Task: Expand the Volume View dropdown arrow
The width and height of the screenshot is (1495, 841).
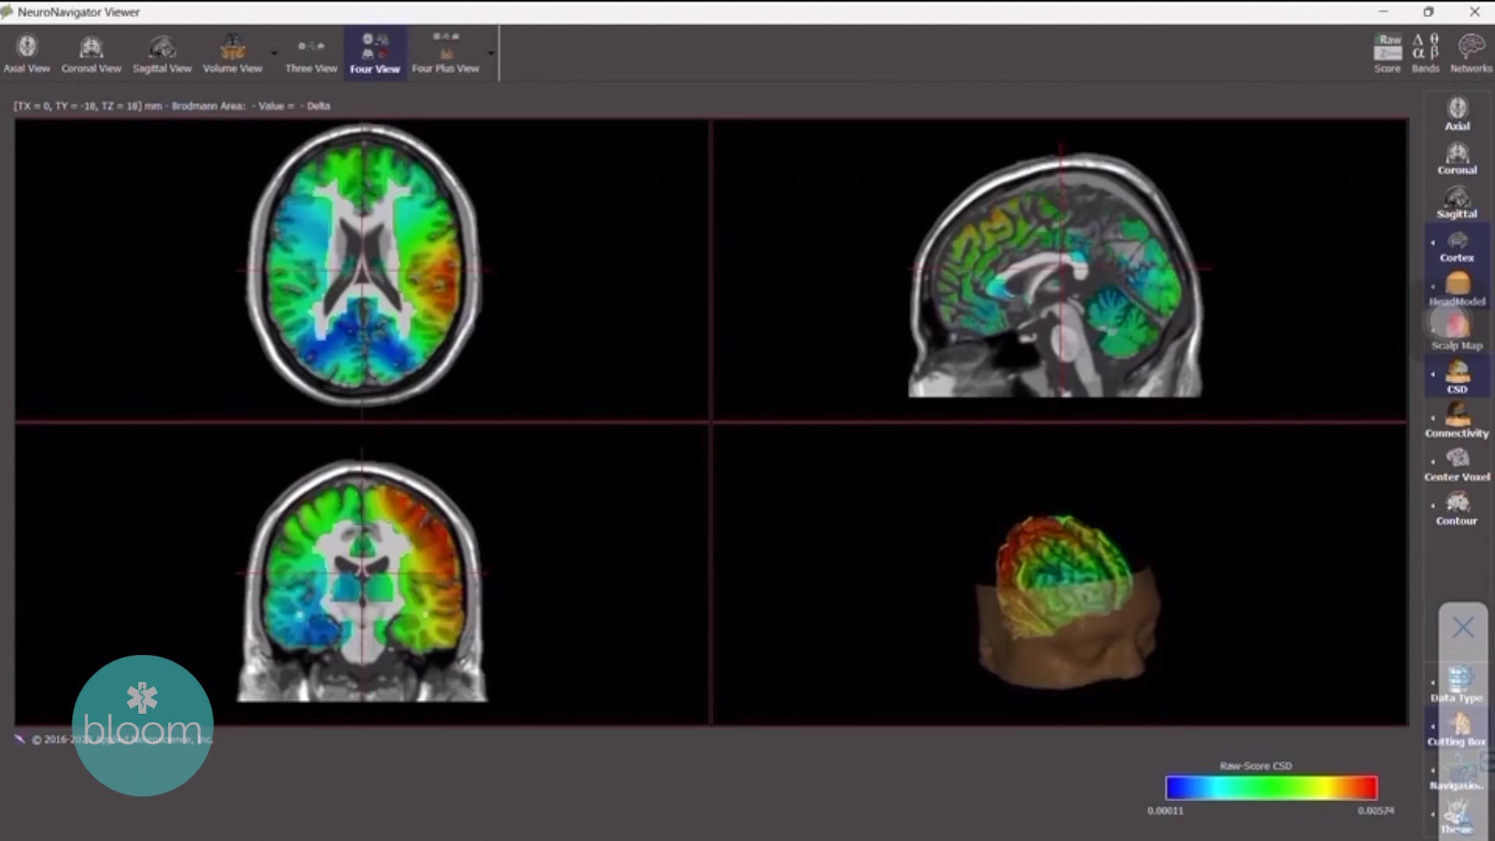Action: click(x=274, y=52)
